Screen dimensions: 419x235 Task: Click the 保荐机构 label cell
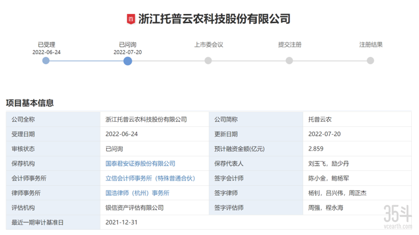point(53,163)
